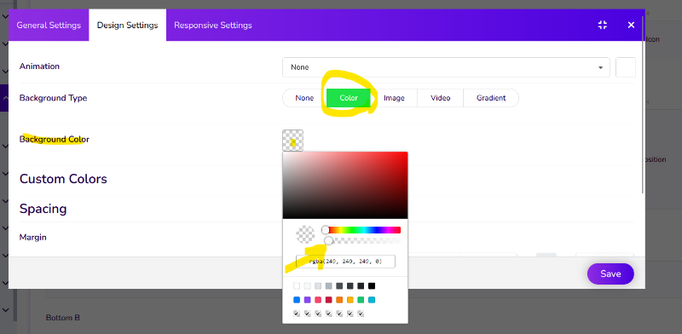The height and width of the screenshot is (334, 682).
Task: Select the crimson red preset swatch
Action: pyautogui.click(x=329, y=300)
